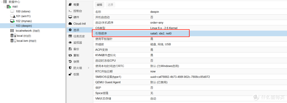Select the 热插拔 row
The image size is (287, 103).
190,44
